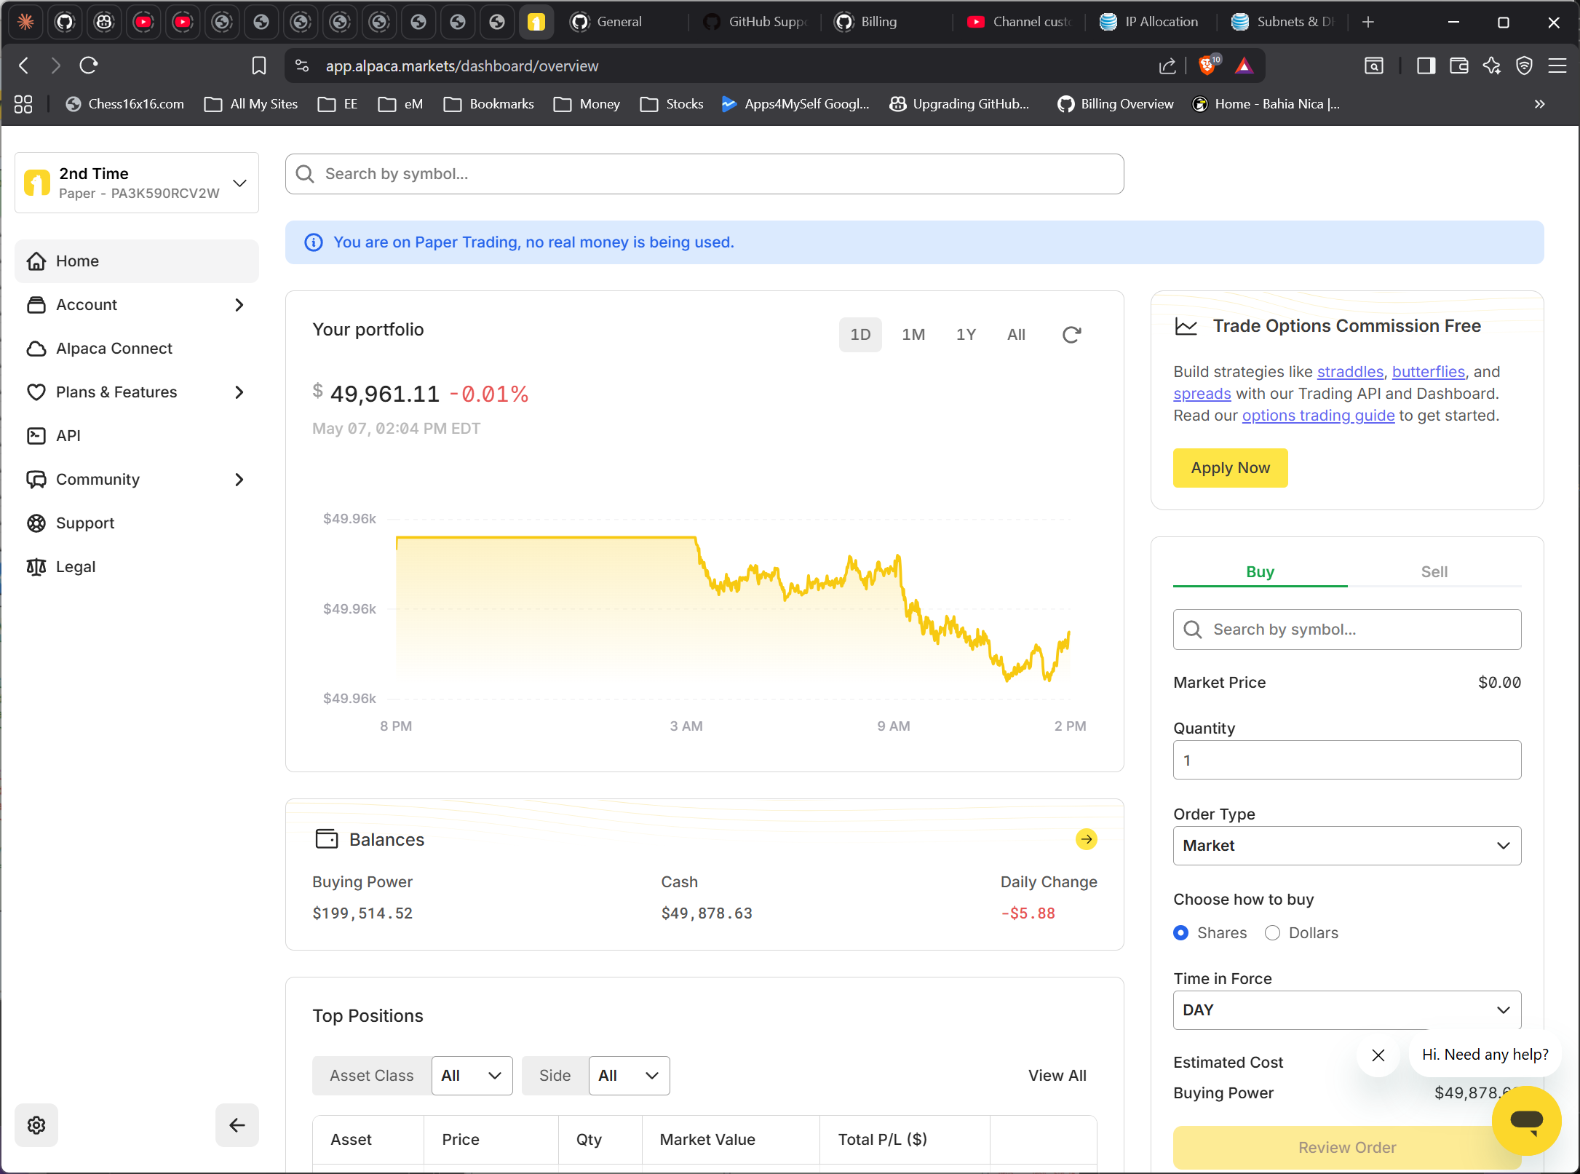Select the Dollars radio button
This screenshot has width=1580, height=1174.
point(1272,933)
